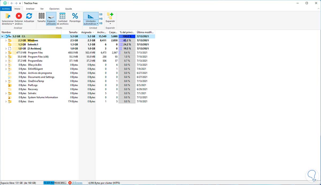Expand the $Recycle.Bin folder
This screenshot has height=185, width=321.
tap(6, 65)
